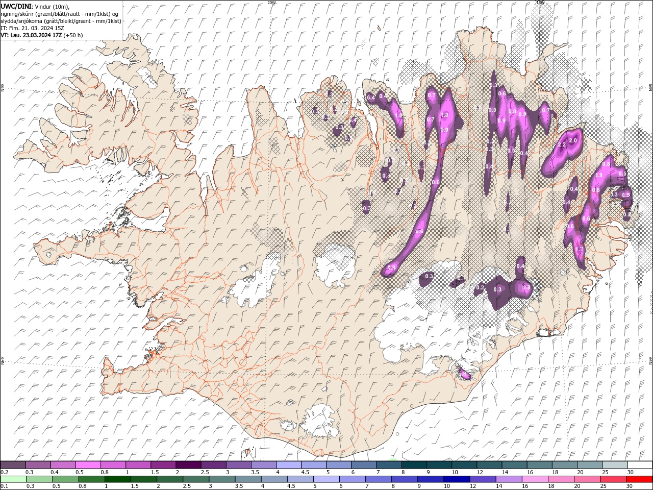Click the "2.0" snowfall value on the map
Screen dimensions: 653x490
(573, 140)
